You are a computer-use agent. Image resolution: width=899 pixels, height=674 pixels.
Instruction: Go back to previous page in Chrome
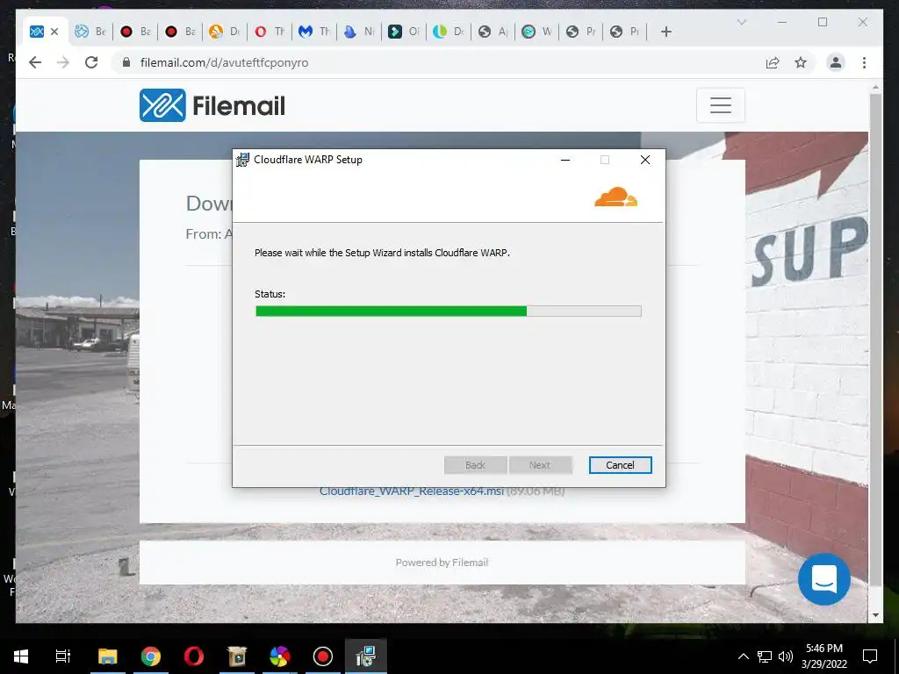[35, 62]
